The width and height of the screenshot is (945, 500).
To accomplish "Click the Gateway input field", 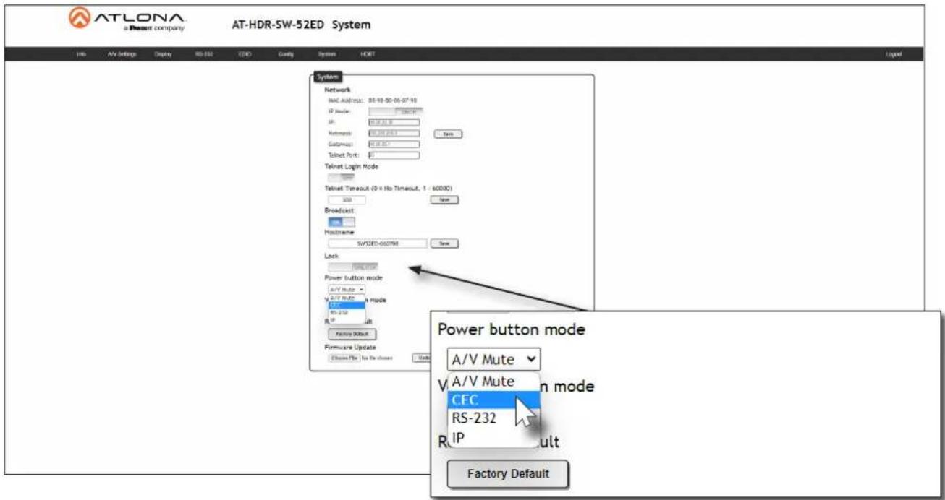I will tap(394, 144).
